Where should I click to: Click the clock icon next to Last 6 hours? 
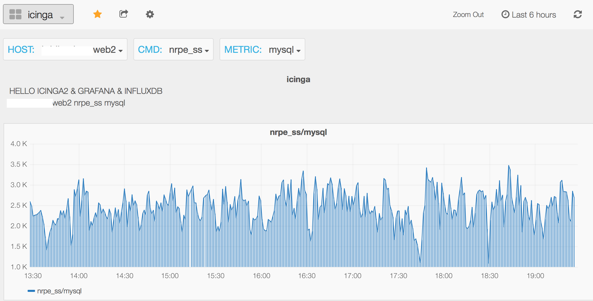[505, 14]
